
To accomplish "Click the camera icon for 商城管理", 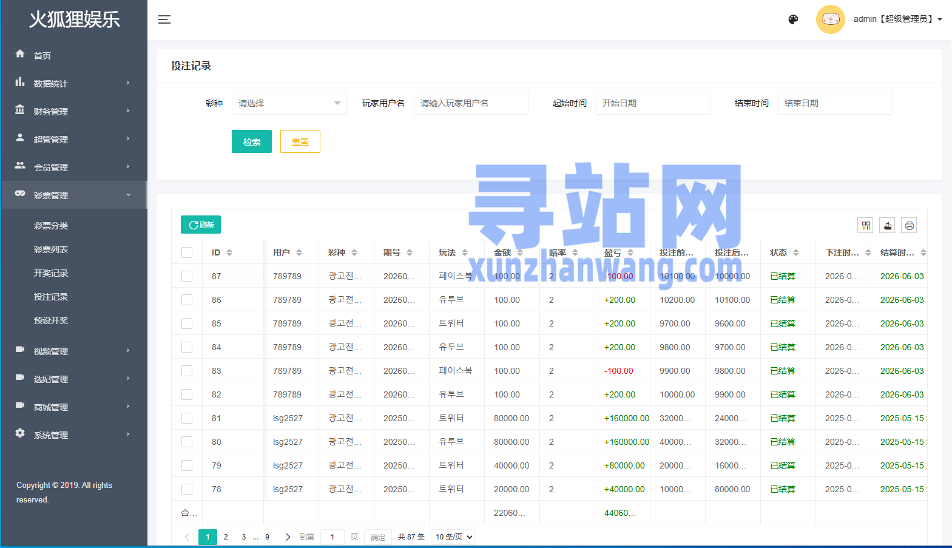I will (20, 405).
